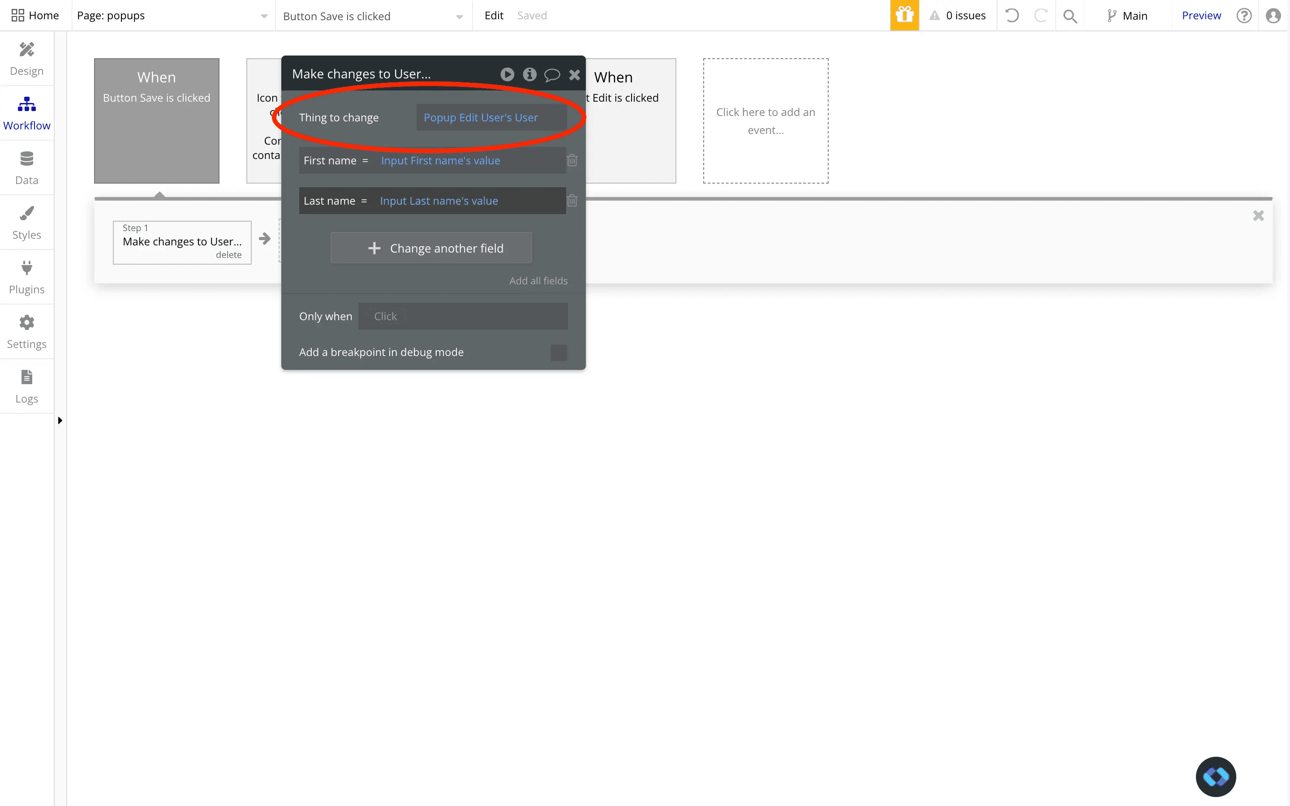Click the undo arrow icon
The width and height of the screenshot is (1290, 806).
tap(1012, 16)
